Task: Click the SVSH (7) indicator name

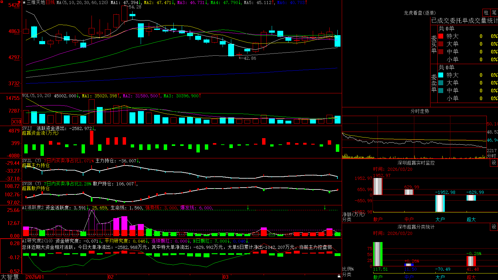Action: 31,184
